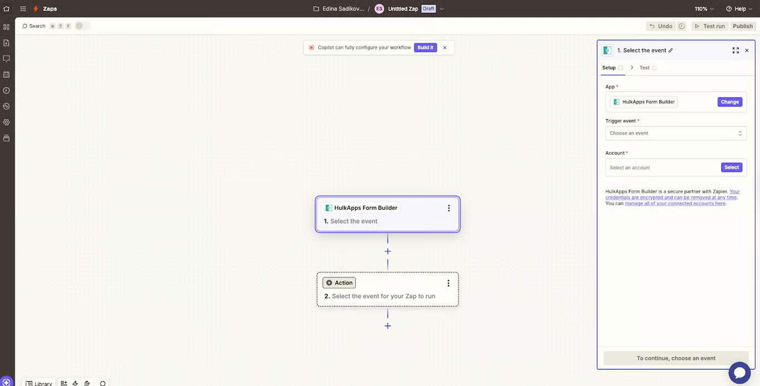Click the bottom toolbar lightning bolt icon
760x386 pixels.
75,383
